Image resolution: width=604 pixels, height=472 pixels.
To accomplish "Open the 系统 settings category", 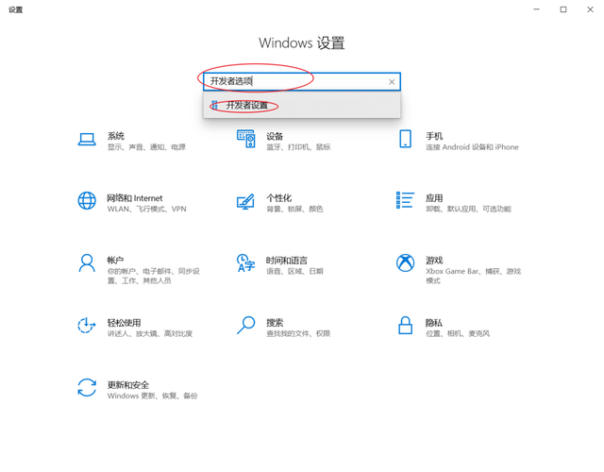I will pyautogui.click(x=115, y=136).
